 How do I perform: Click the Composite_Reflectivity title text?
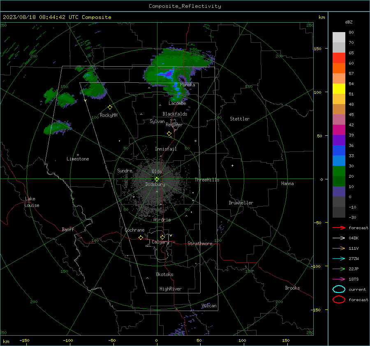[185, 6]
